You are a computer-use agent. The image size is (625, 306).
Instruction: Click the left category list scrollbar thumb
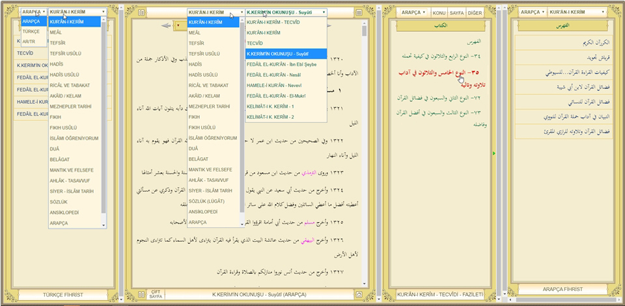tap(104, 118)
